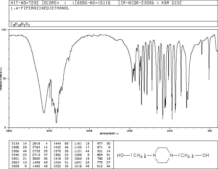Highlight the 1121 peak row in the table
The image size is (218, 169).
pyautogui.click(x=82, y=151)
